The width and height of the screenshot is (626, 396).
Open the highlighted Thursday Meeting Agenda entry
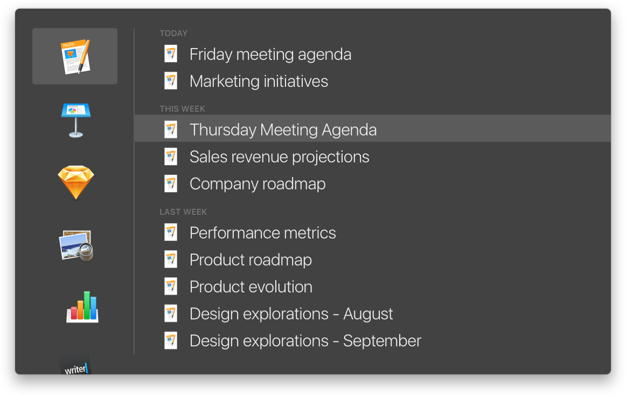click(x=283, y=129)
